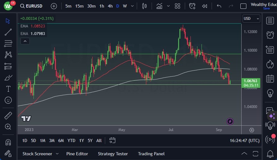This screenshot has width=277, height=160.
Task: Click the bar replay rewind icon
Action: (205, 6)
